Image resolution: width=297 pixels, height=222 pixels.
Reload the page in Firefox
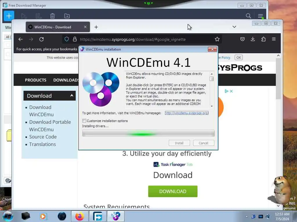coord(41,39)
